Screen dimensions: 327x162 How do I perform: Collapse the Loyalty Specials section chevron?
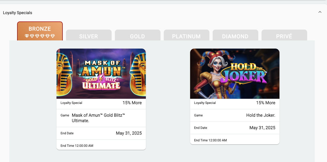tap(320, 12)
